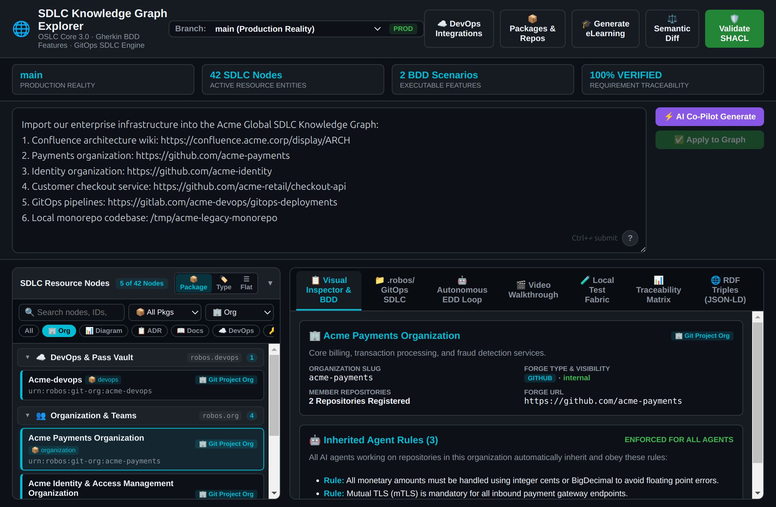Image resolution: width=776 pixels, height=507 pixels.
Task: Toggle the Docs filter chip
Action: click(190, 331)
